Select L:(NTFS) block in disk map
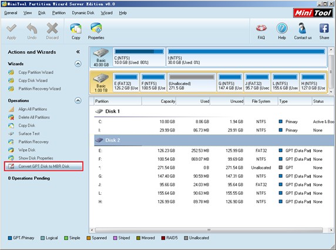The image size is (336, 250). [285, 82]
